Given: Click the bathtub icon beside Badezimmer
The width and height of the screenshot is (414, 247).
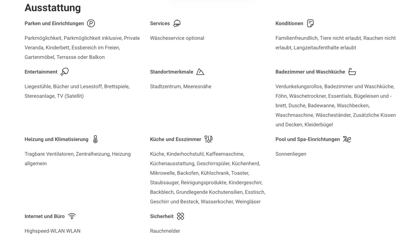Looking at the screenshot, I should pyautogui.click(x=352, y=72).
